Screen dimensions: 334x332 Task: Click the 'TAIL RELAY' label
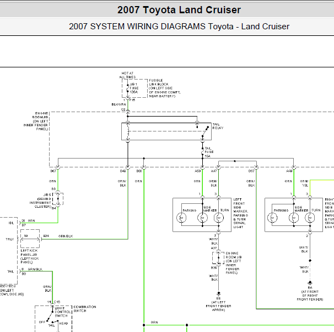pos(218,126)
